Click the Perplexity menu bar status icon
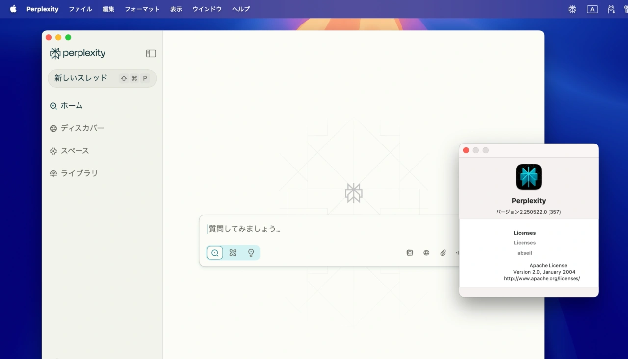Image resolution: width=628 pixels, height=359 pixels. [572, 9]
